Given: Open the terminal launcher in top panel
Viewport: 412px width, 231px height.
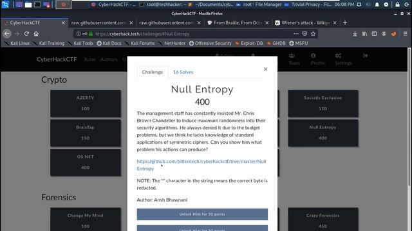Looking at the screenshot, I should pyautogui.click(x=37, y=4).
